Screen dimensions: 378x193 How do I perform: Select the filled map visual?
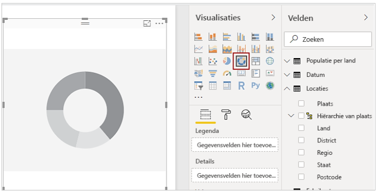click(198, 73)
